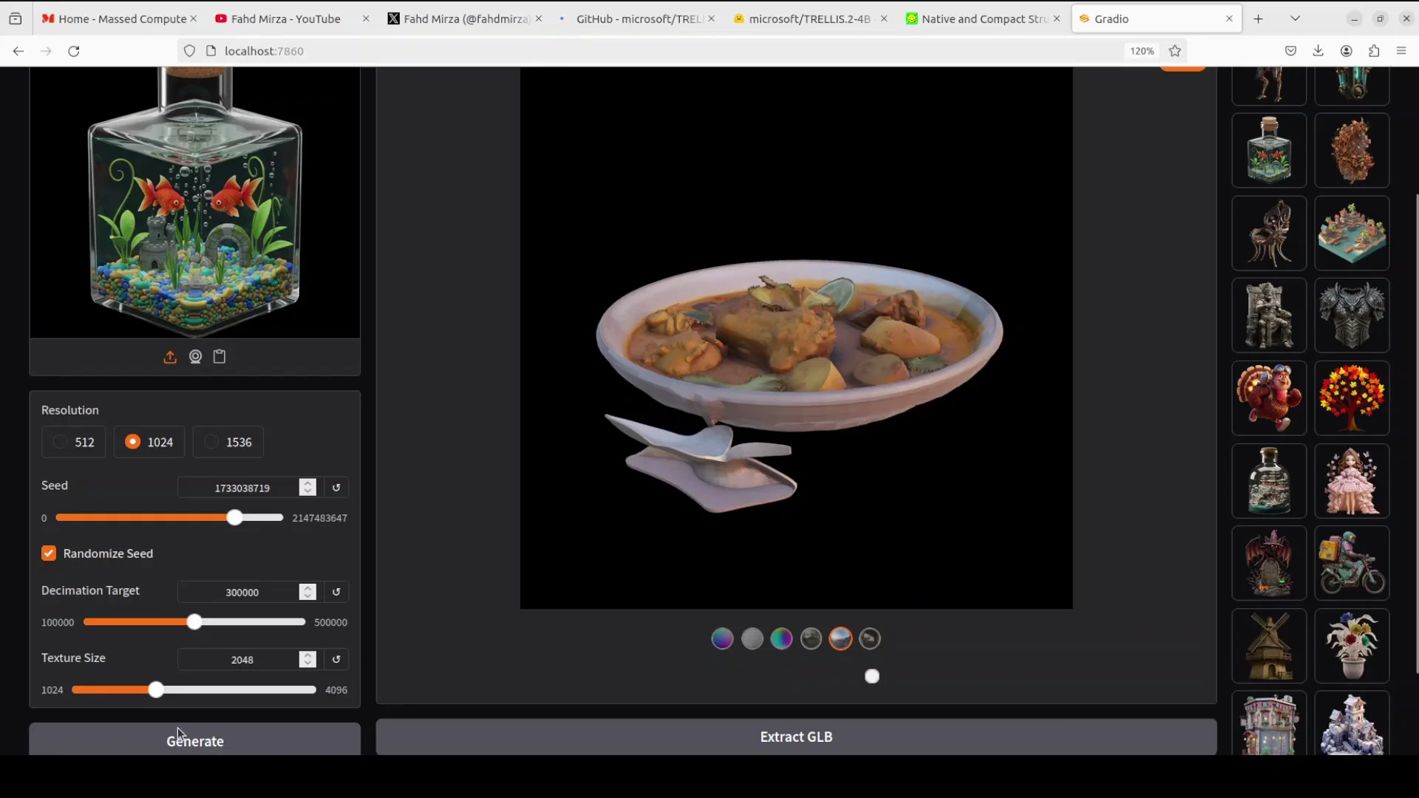
Task: Click the Generate button
Action: [194, 740]
